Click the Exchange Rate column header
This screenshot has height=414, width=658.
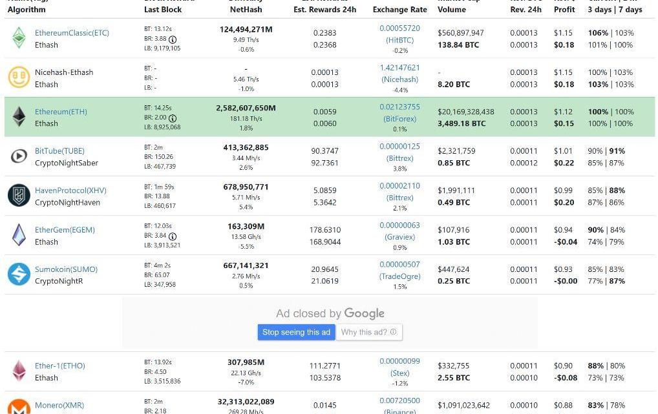(x=399, y=9)
